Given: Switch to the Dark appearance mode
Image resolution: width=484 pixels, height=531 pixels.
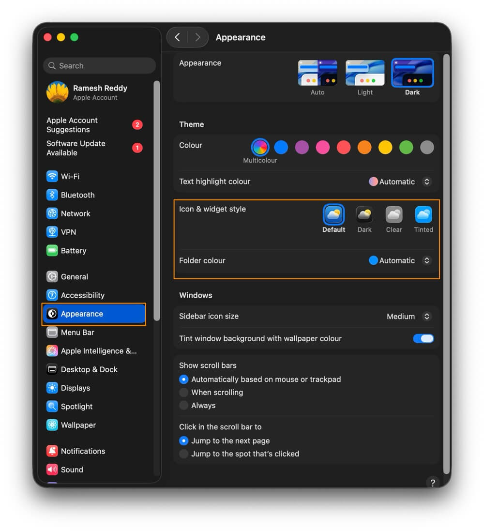Looking at the screenshot, I should (412, 72).
